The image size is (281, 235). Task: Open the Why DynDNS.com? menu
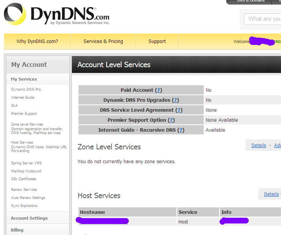pos(37,41)
